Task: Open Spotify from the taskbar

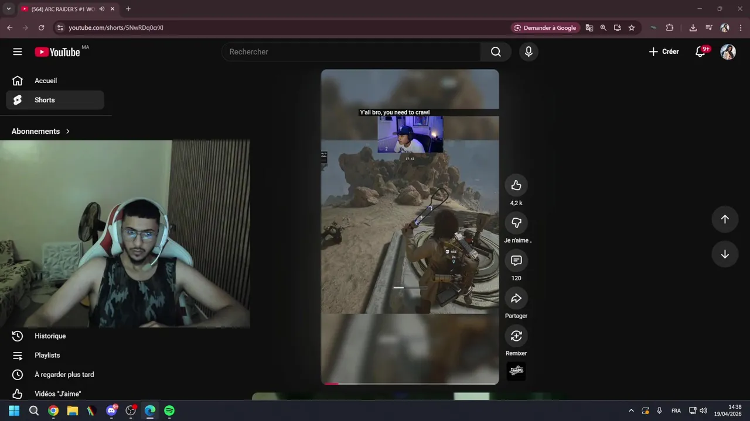Action: coord(169,410)
